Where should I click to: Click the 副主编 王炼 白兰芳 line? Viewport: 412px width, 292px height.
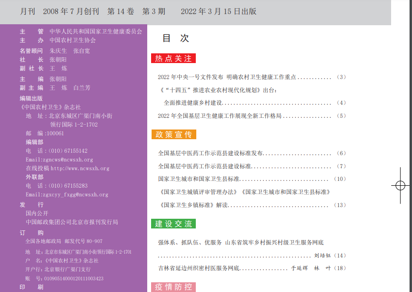click(x=55, y=88)
